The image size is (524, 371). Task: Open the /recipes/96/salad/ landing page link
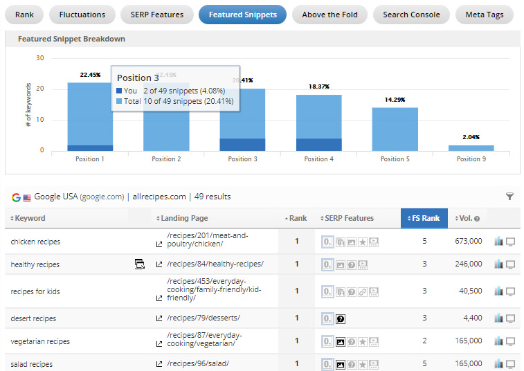pos(198,364)
